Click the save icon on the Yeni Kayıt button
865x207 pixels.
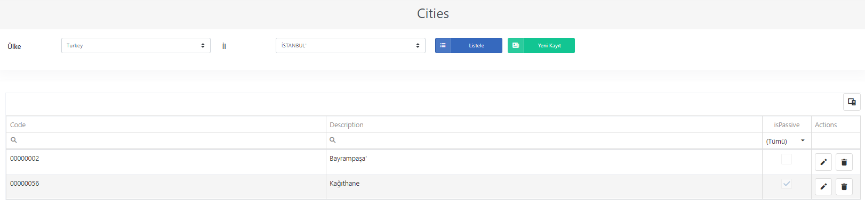click(x=516, y=45)
